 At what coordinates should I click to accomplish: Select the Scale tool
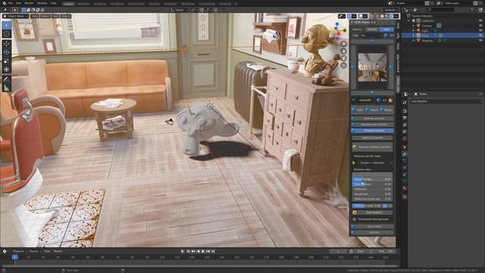point(7,61)
